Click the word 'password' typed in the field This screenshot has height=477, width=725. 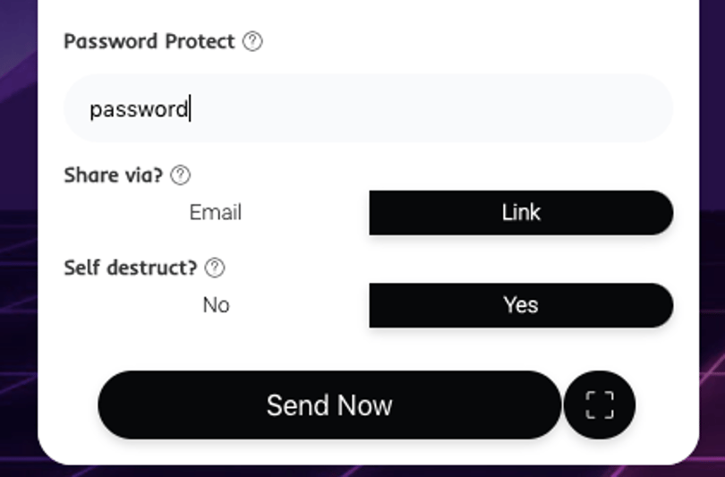tap(139, 109)
